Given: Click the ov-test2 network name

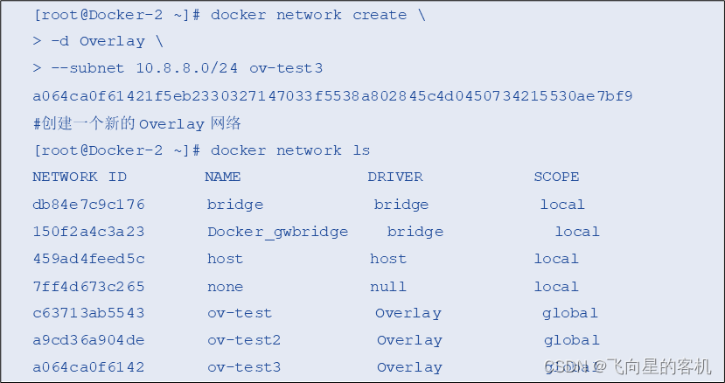Looking at the screenshot, I should 244,340.
